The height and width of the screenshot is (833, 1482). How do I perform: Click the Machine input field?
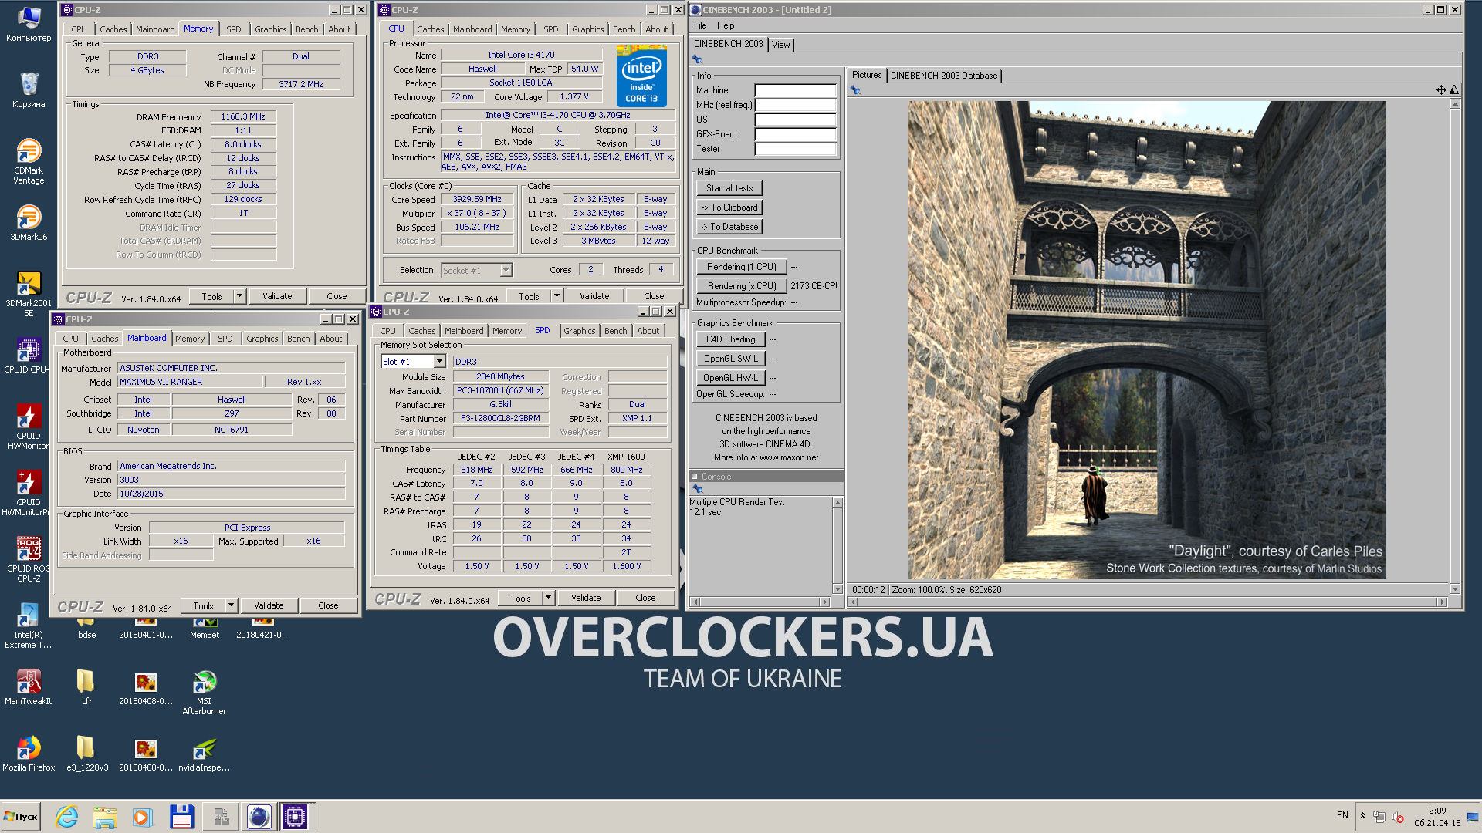[795, 90]
